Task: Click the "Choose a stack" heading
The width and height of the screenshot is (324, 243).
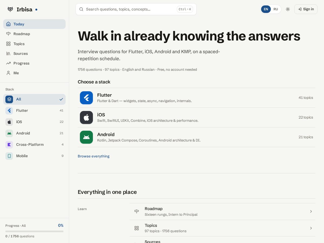Action: (x=94, y=82)
